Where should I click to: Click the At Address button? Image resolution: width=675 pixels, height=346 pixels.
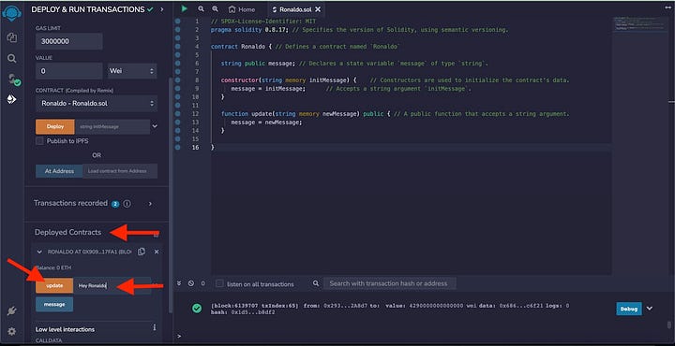(x=59, y=171)
